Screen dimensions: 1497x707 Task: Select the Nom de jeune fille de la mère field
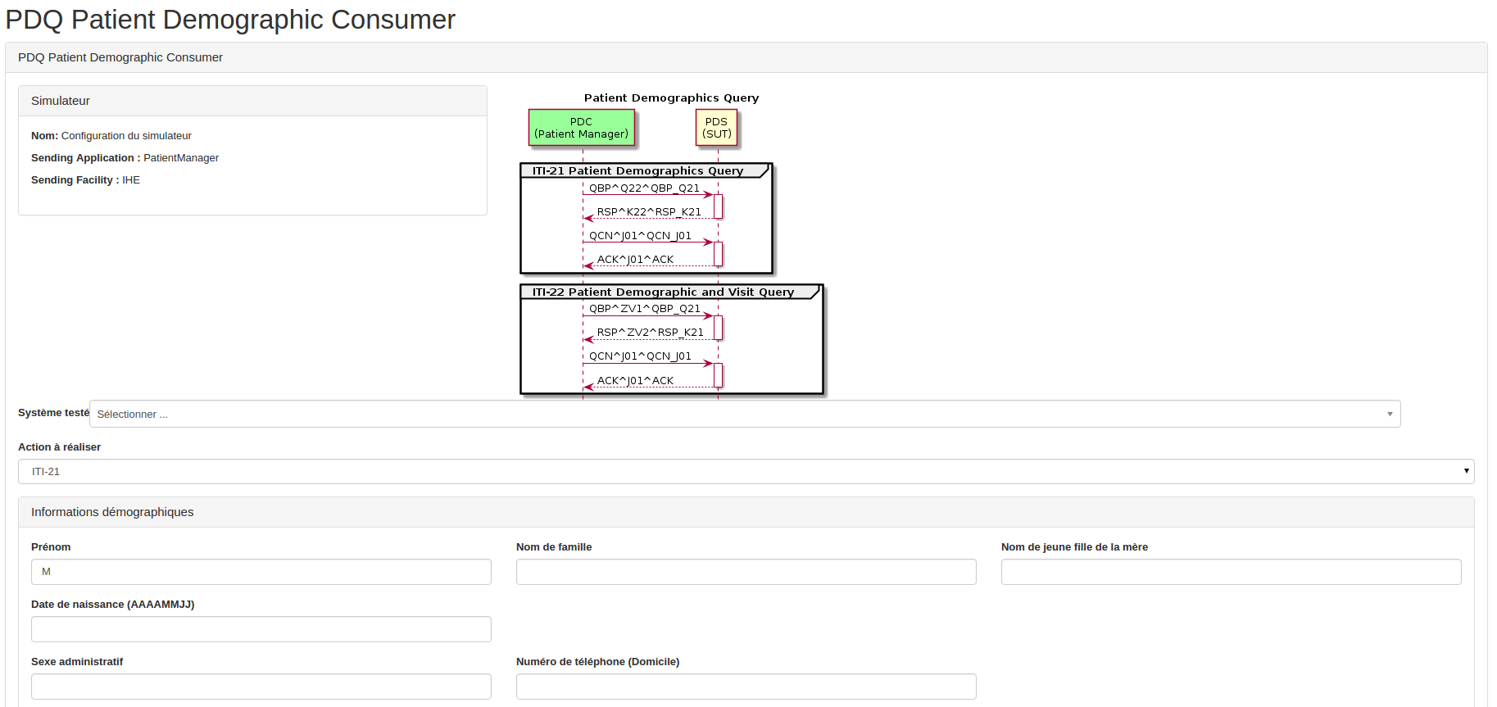tap(1231, 572)
